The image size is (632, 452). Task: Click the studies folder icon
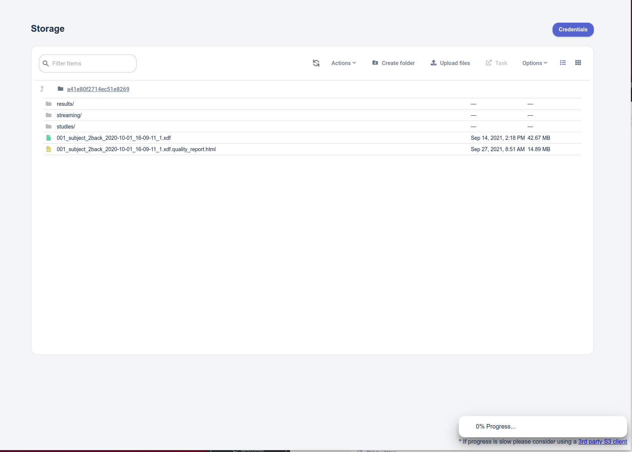48,127
